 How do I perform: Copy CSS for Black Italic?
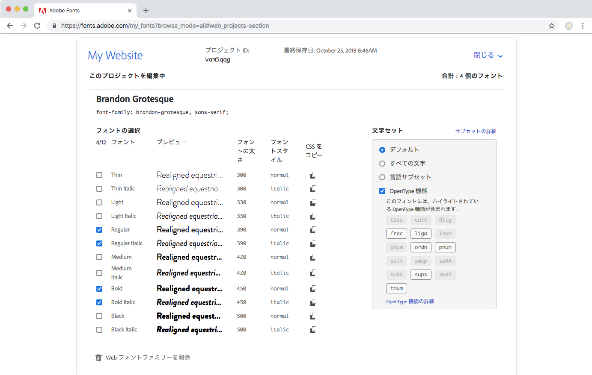pyautogui.click(x=314, y=330)
